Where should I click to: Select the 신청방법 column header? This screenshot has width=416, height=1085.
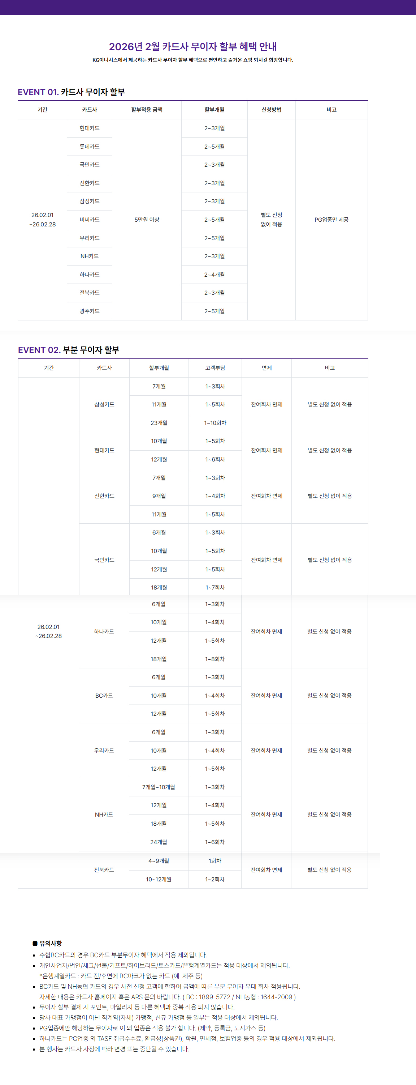pos(271,110)
